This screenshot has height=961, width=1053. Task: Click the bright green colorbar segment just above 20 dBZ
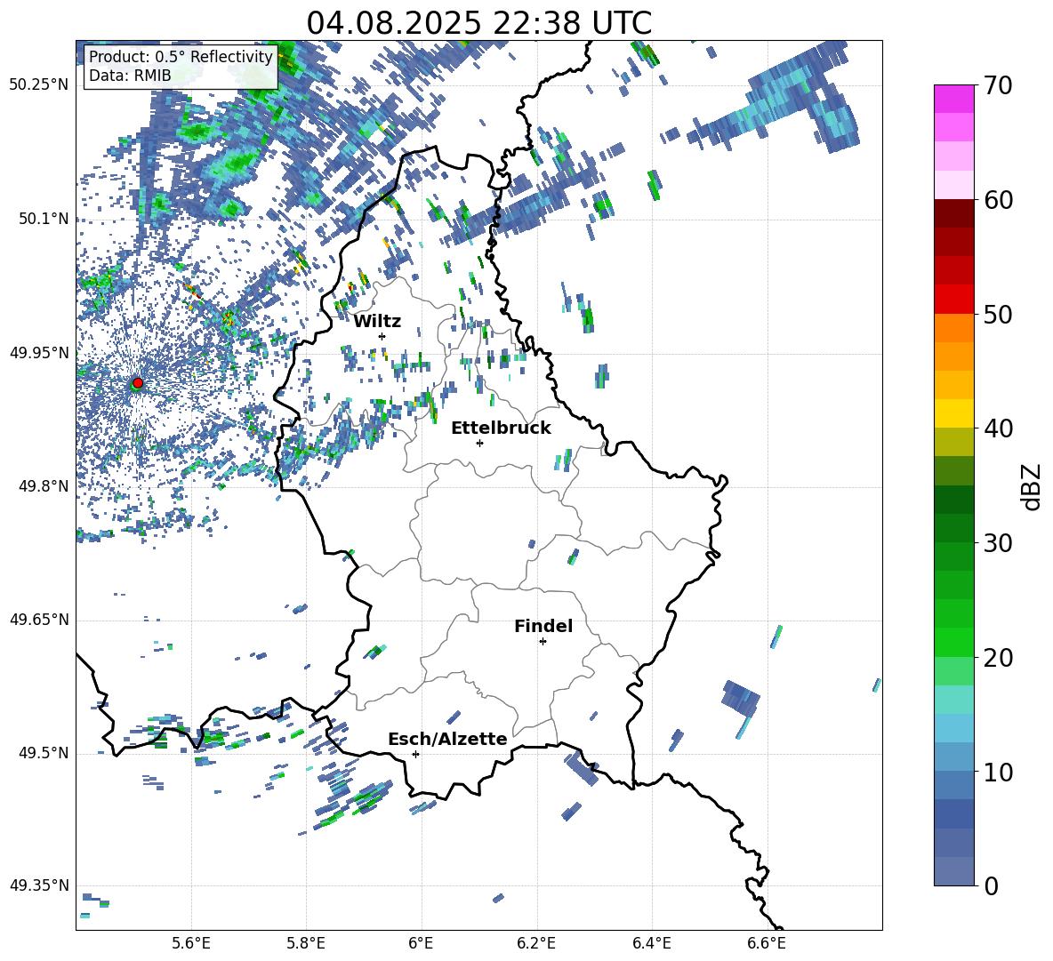(953, 642)
